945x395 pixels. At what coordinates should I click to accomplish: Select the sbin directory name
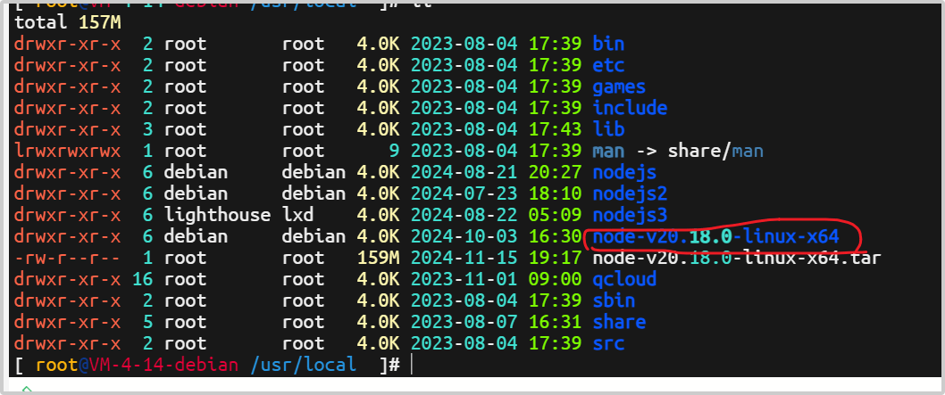(614, 300)
